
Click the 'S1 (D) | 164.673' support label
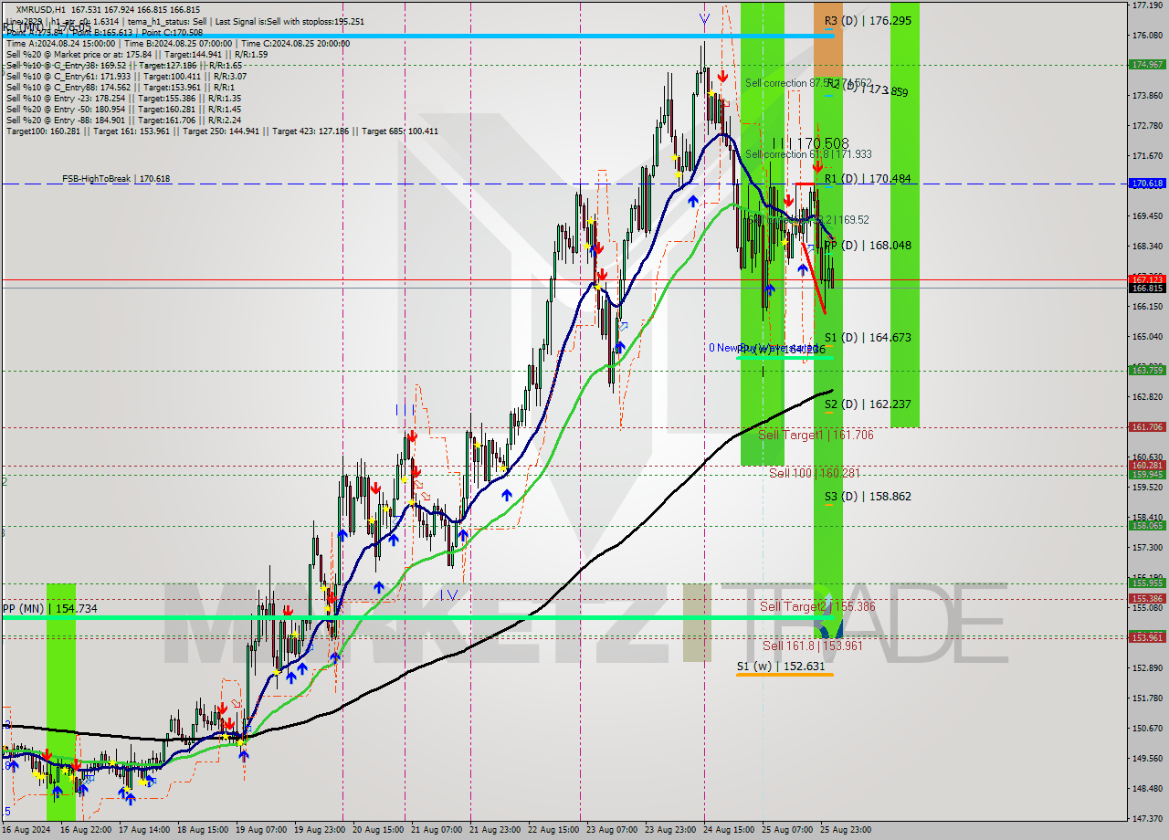(x=867, y=338)
